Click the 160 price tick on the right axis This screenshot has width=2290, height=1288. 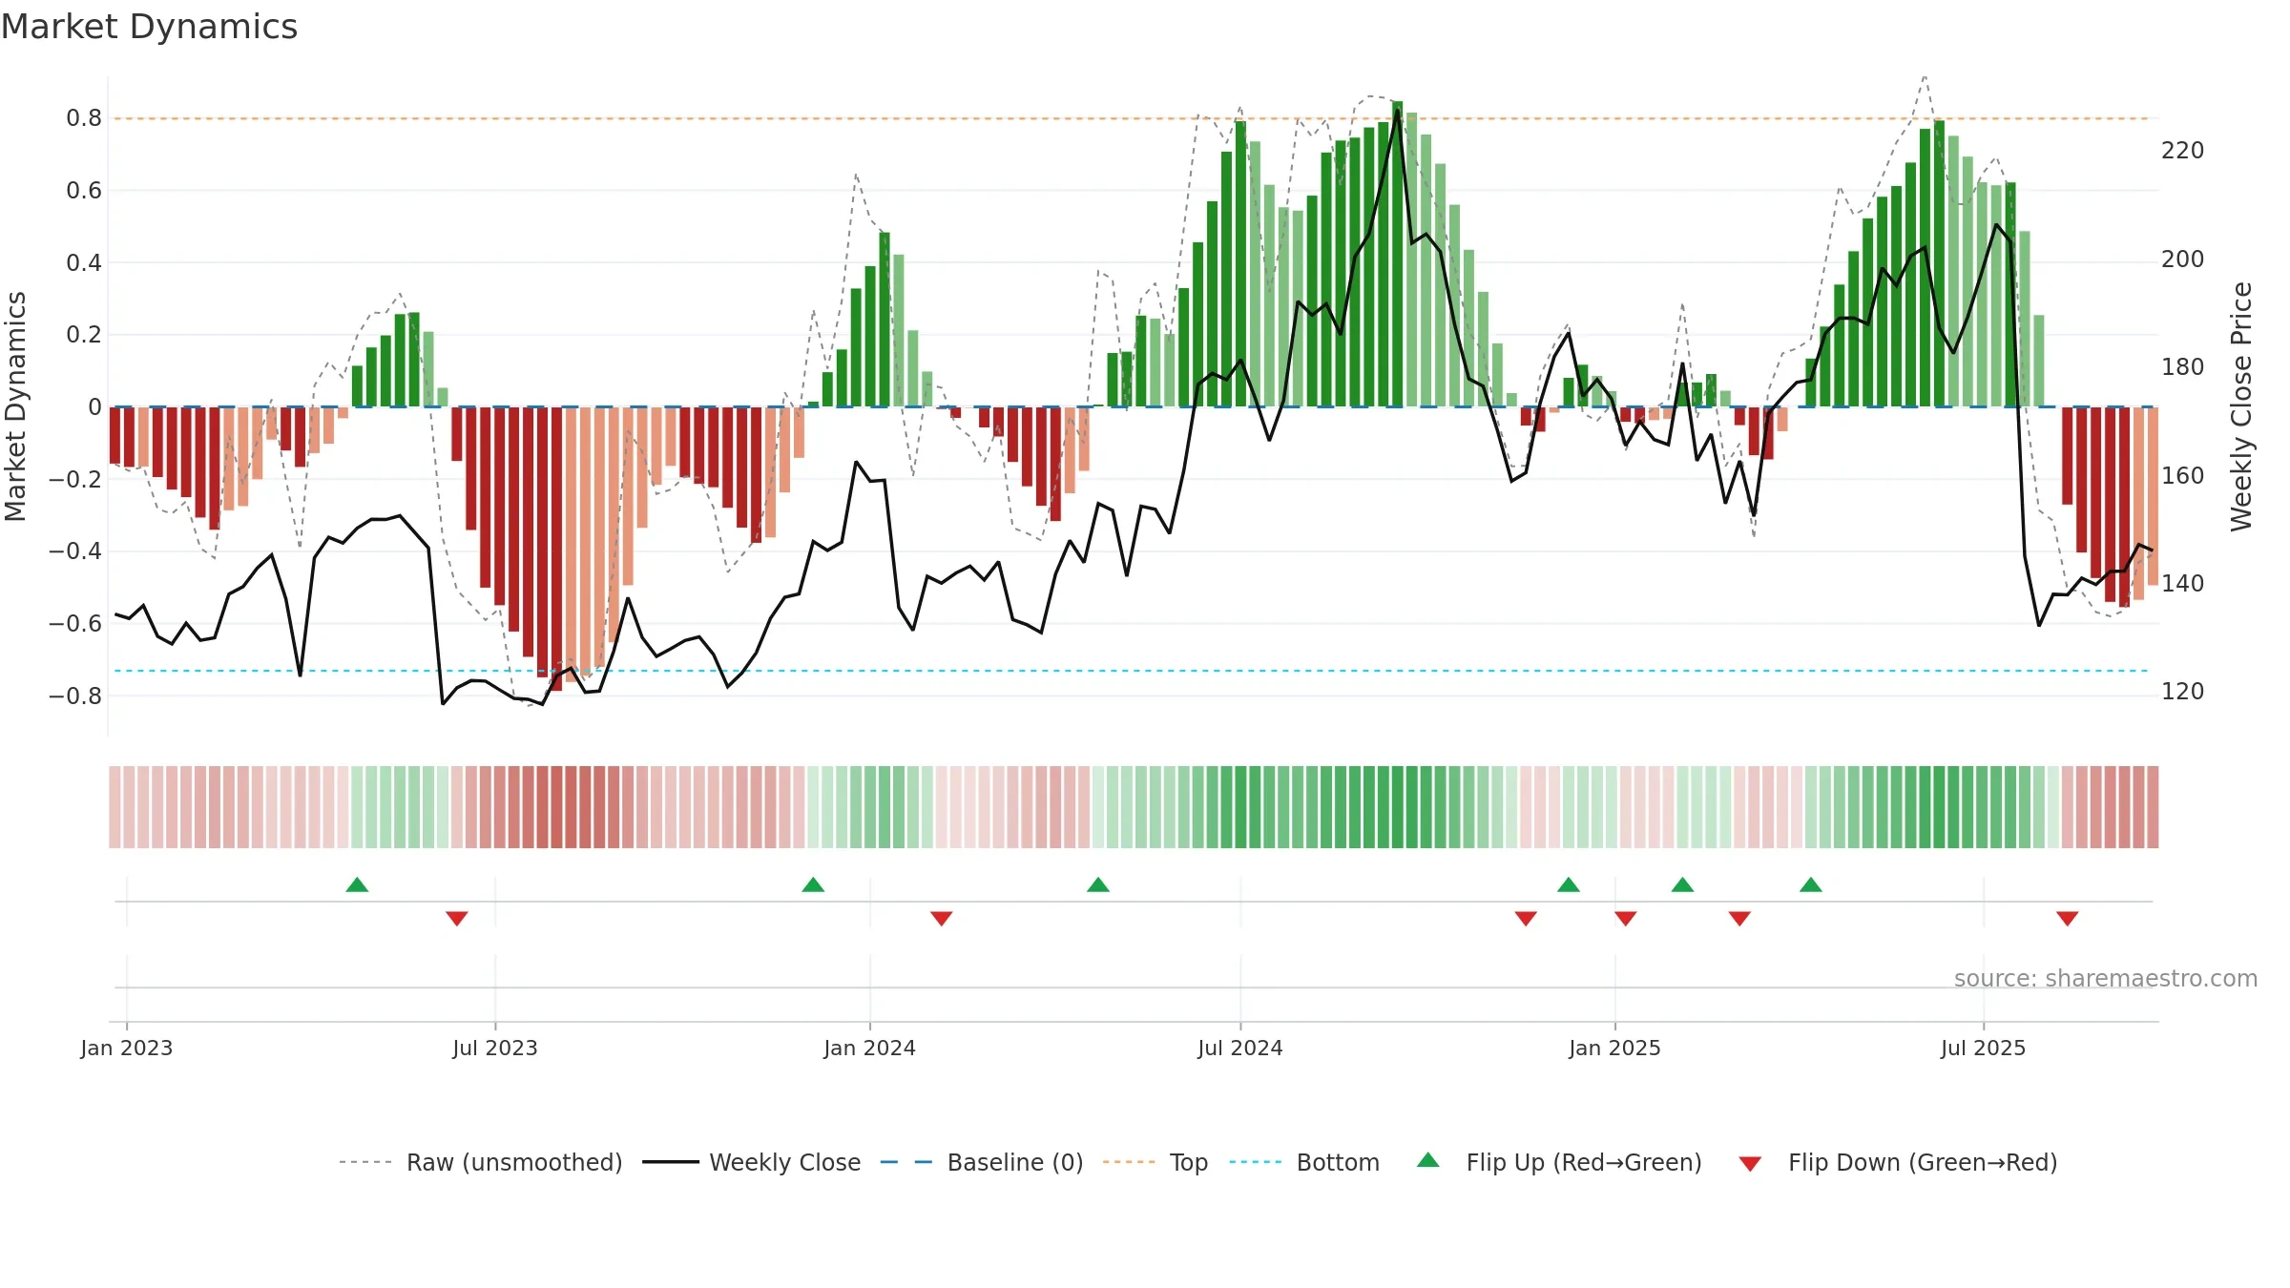2183,475
